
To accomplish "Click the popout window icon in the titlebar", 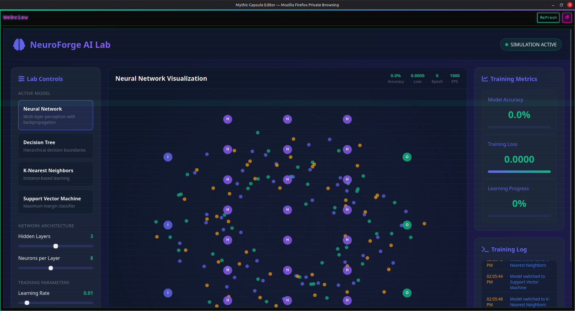I will (x=567, y=17).
